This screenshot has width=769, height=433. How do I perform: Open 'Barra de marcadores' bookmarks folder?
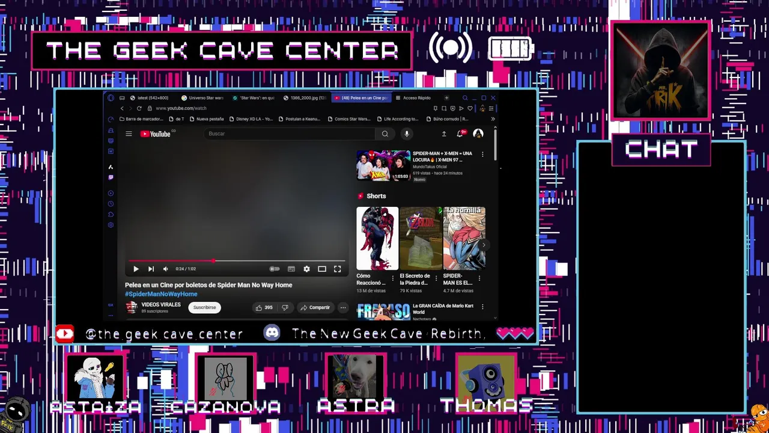click(141, 119)
